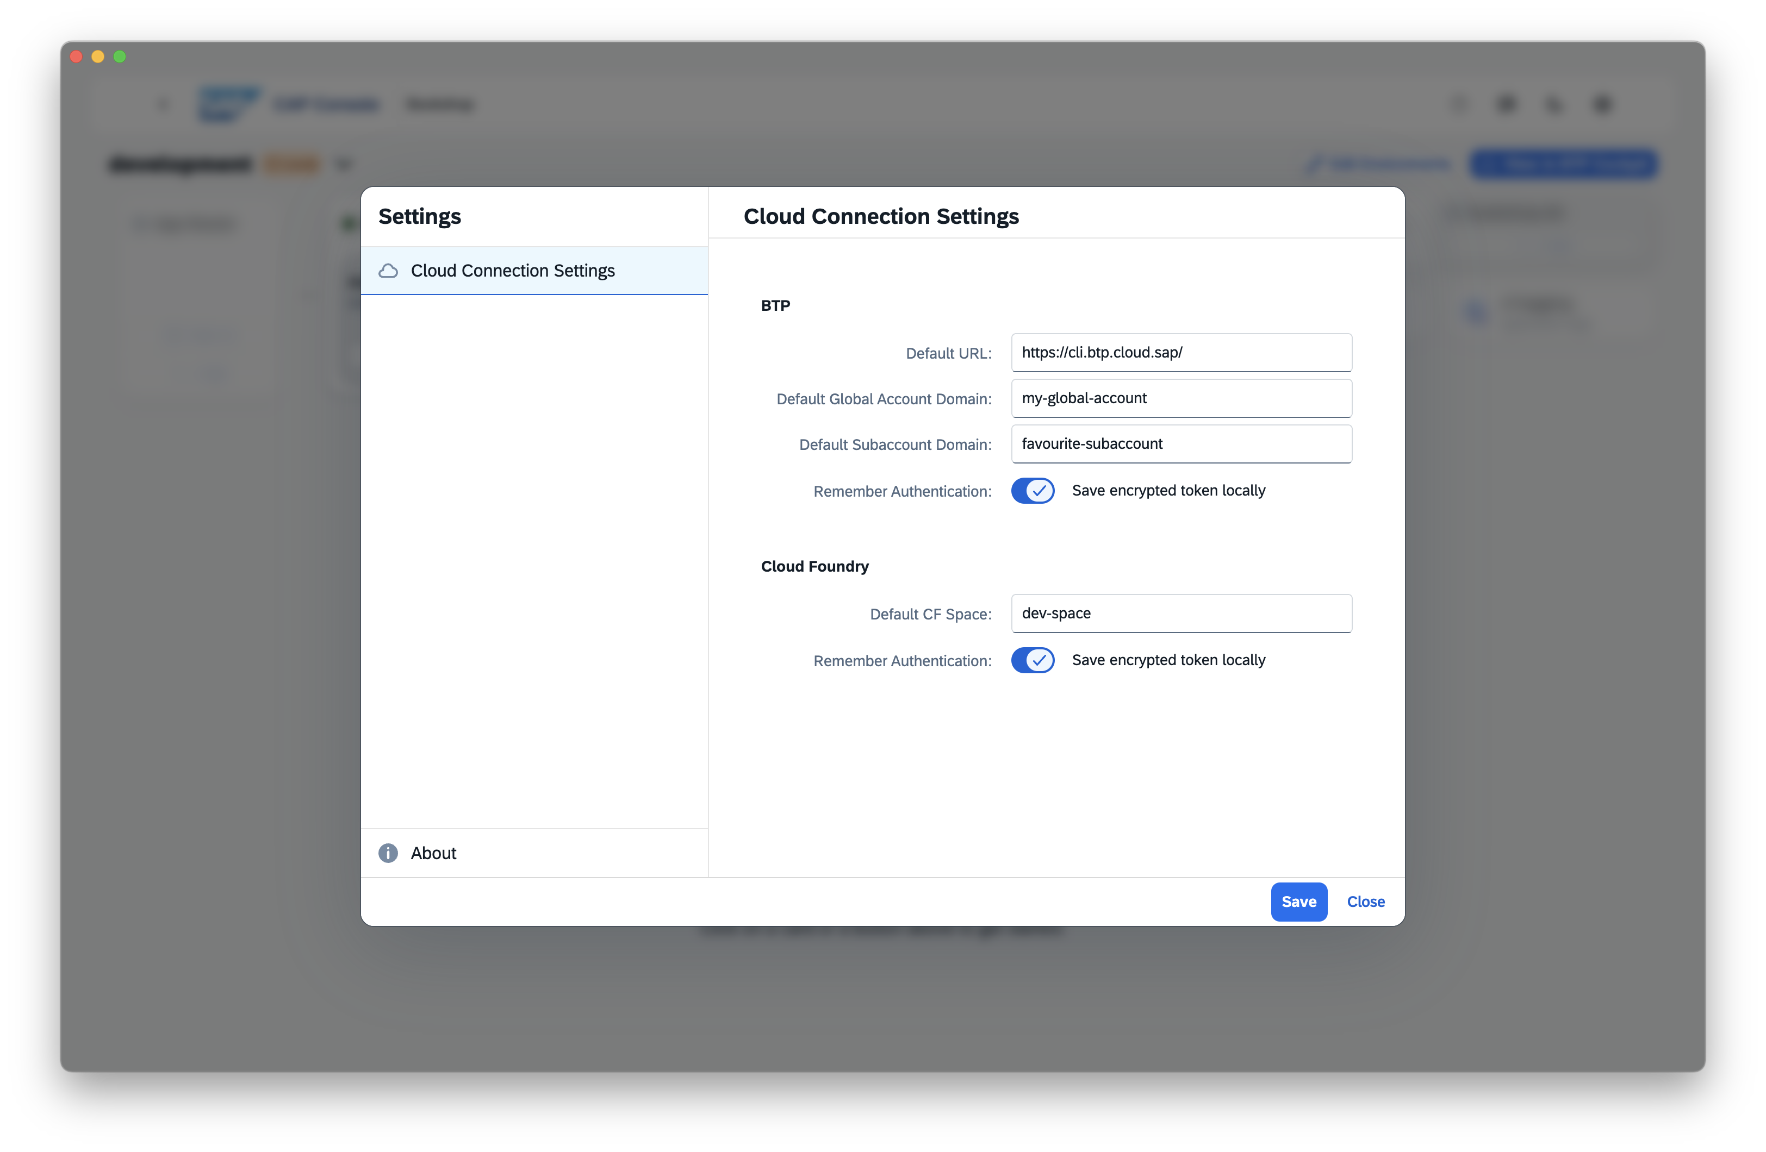Select Cloud Connection Settings in the sidebar

click(513, 271)
